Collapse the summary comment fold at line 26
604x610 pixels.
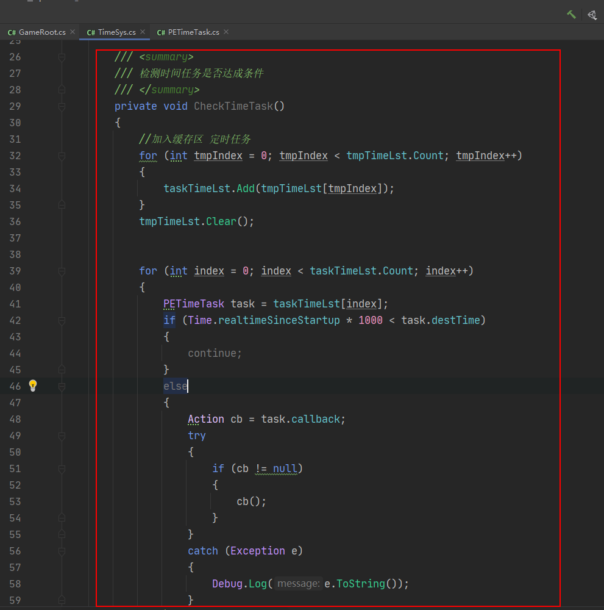(x=62, y=57)
